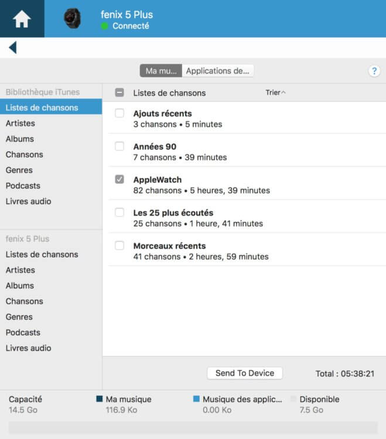Click the Ajouts récents playlist title

(162, 114)
